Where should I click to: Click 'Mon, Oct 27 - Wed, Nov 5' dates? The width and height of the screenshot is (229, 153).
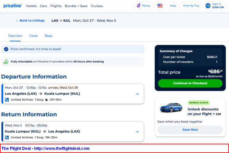tap(94, 21)
